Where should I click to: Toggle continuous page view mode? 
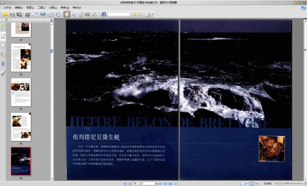coord(247,183)
